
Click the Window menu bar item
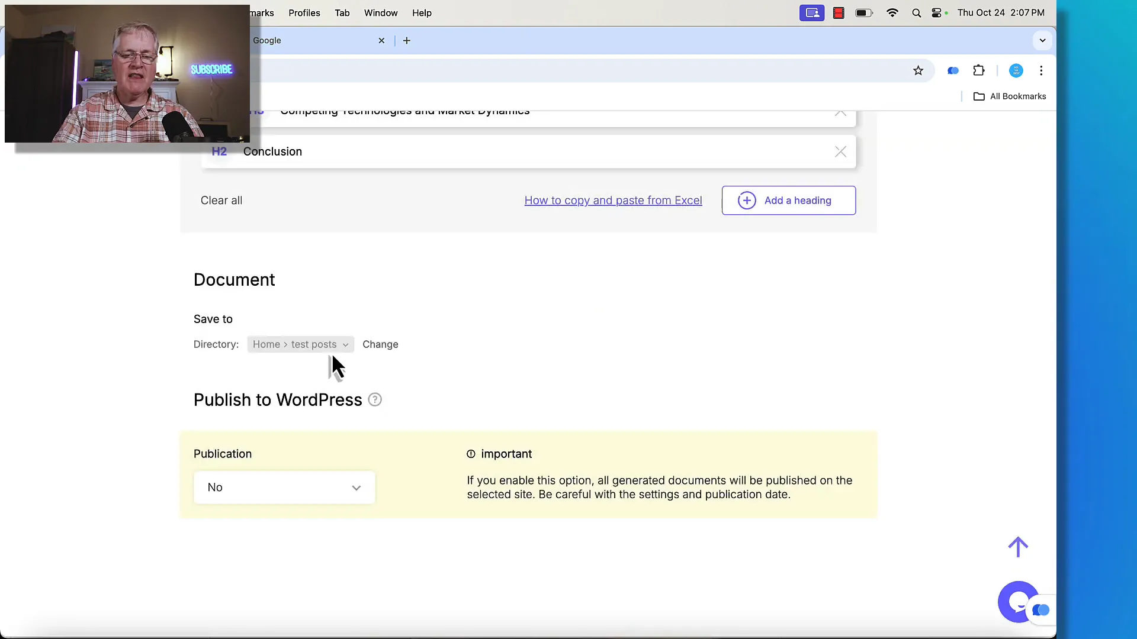(380, 12)
